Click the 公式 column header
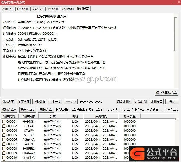Viewport: 181px width, 162px height. coord(52,116)
